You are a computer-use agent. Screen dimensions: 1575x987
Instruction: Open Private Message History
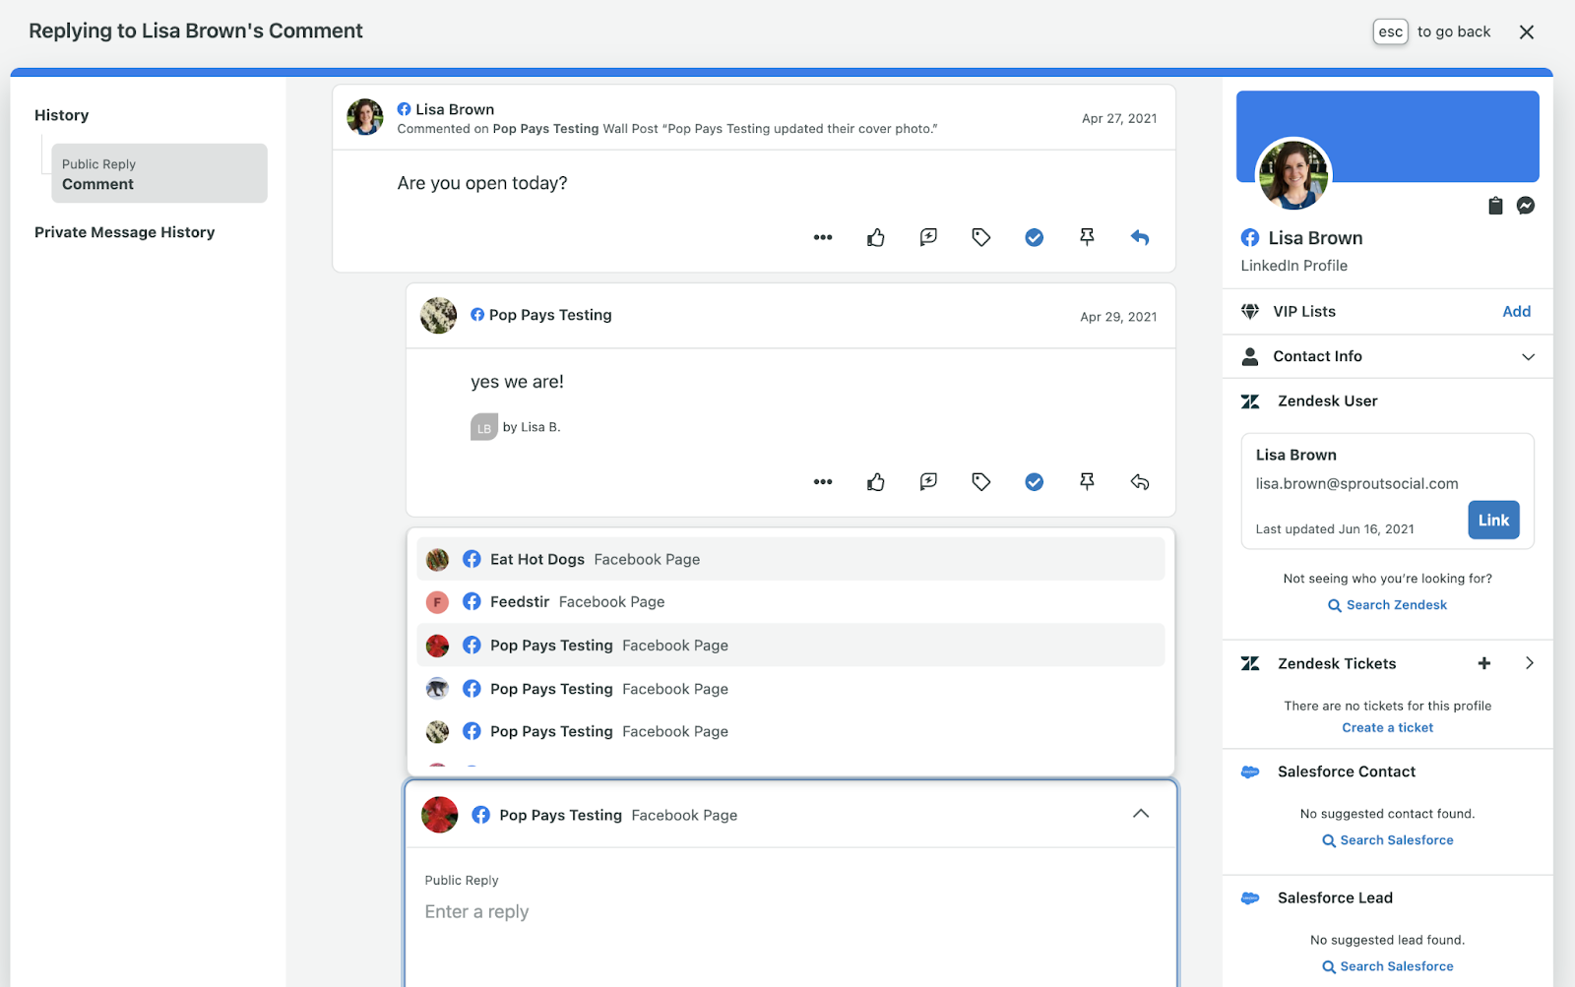[124, 232]
